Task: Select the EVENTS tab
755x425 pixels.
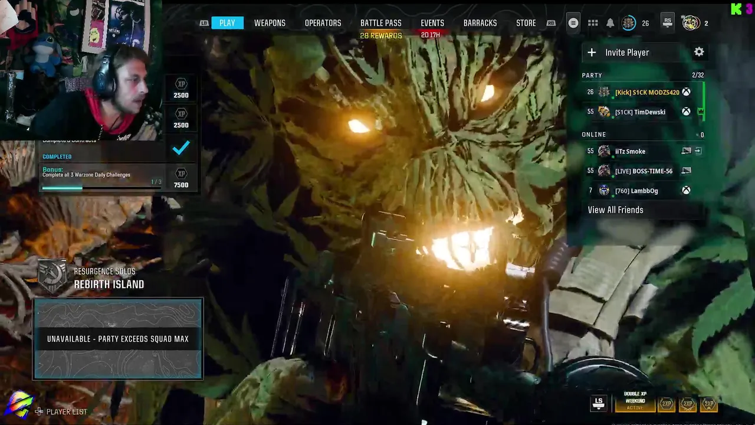Action: coord(432,23)
